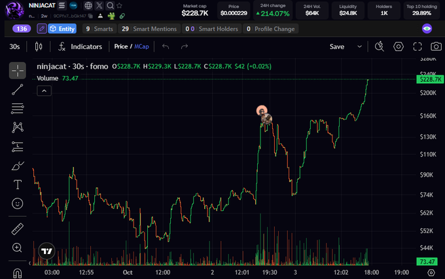Select the XABCD pattern tool
The width and height of the screenshot is (445, 279).
[x=17, y=127]
